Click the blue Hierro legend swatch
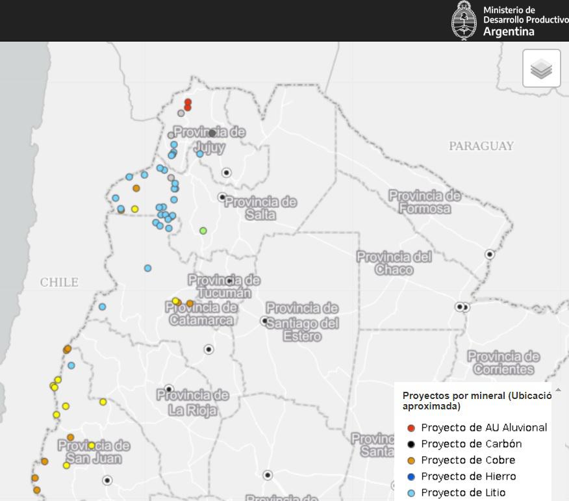 click(411, 476)
